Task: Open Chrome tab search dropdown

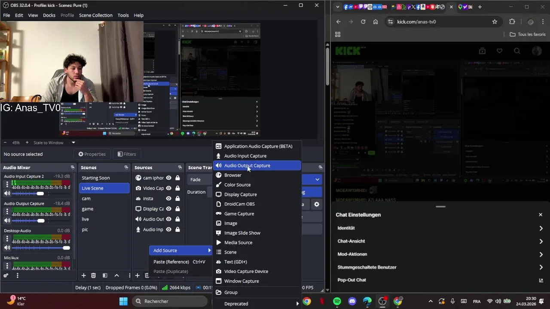Action: pos(337,7)
